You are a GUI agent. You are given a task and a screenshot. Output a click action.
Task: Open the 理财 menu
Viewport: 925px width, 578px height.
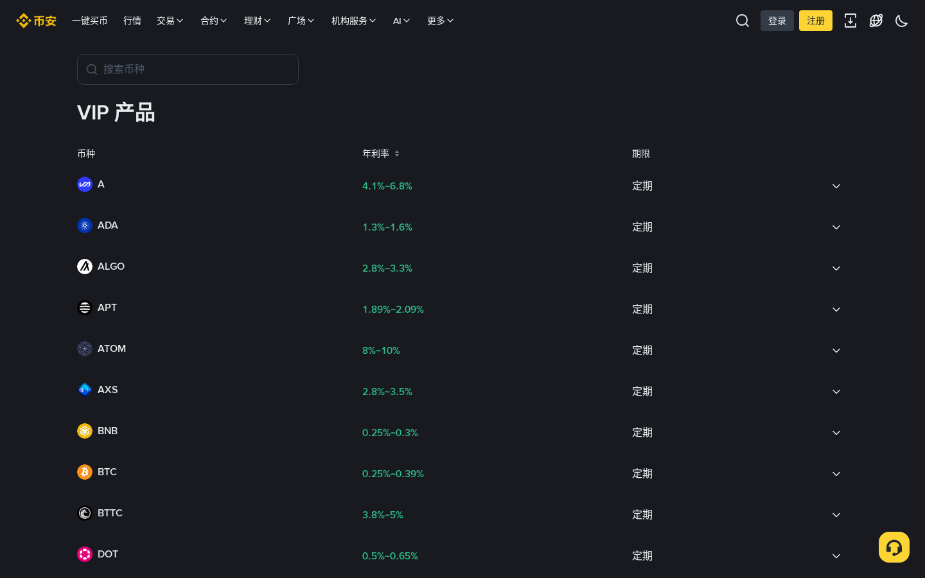pyautogui.click(x=258, y=21)
